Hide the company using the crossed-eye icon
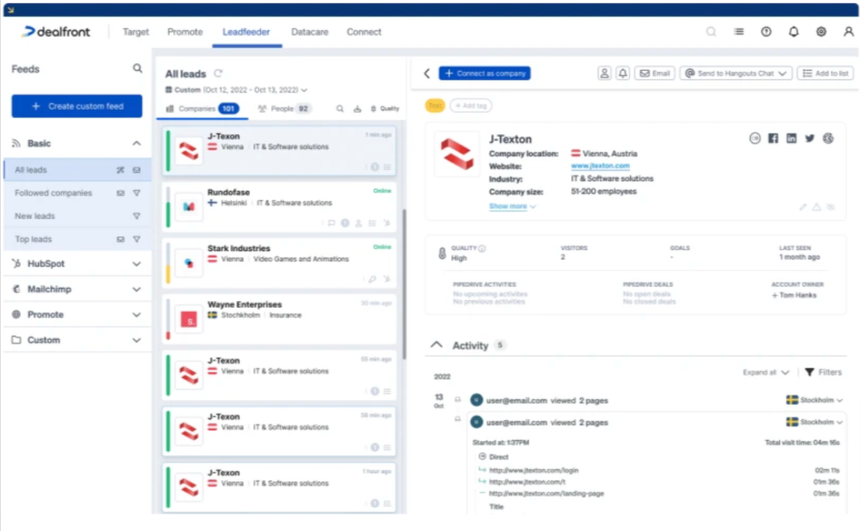Viewport: 860px width, 531px height. [x=831, y=207]
